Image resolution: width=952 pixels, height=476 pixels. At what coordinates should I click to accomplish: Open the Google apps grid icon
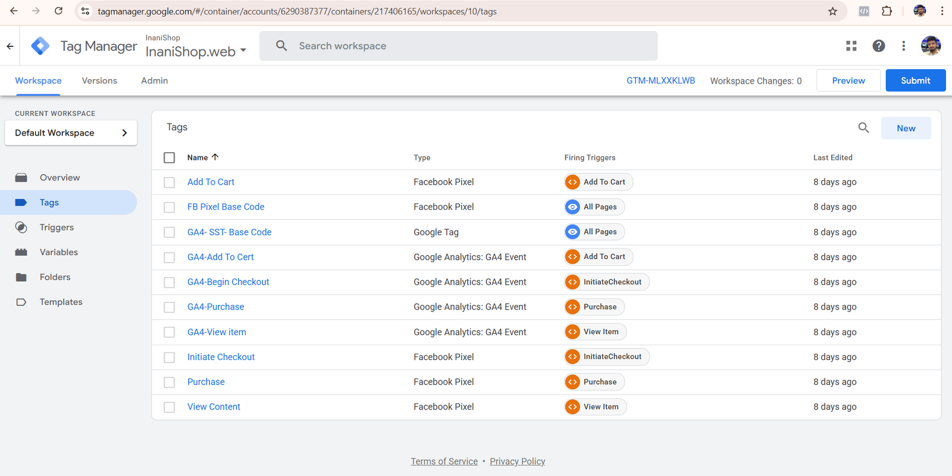(851, 46)
